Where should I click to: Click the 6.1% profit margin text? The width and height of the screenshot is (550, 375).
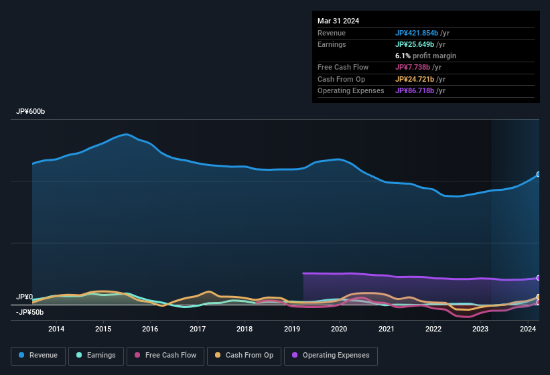[426, 56]
